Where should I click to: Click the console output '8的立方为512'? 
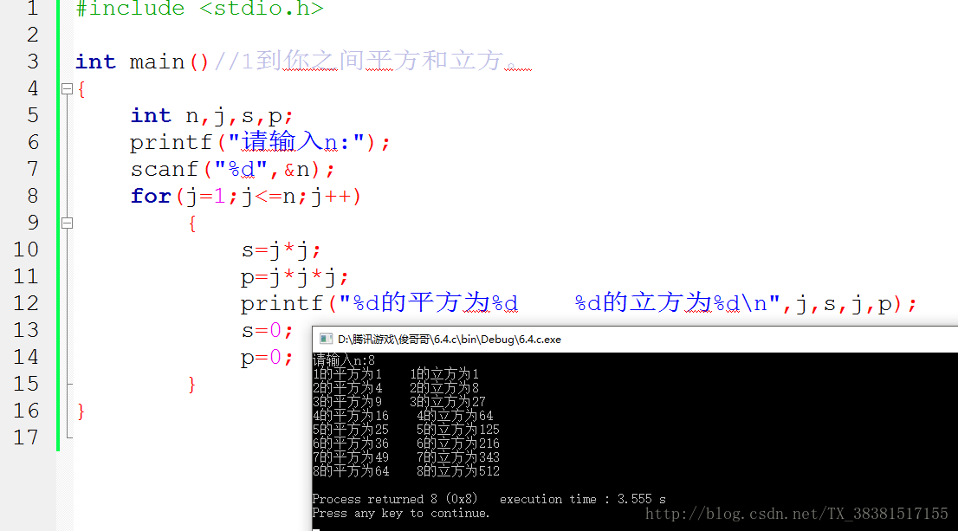click(457, 471)
